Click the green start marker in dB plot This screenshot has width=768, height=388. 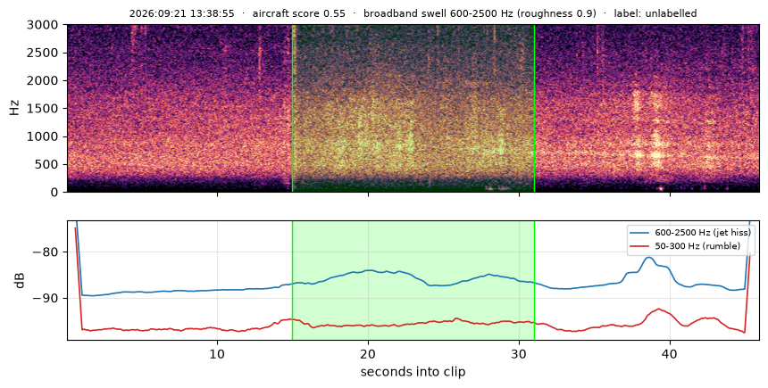292,280
